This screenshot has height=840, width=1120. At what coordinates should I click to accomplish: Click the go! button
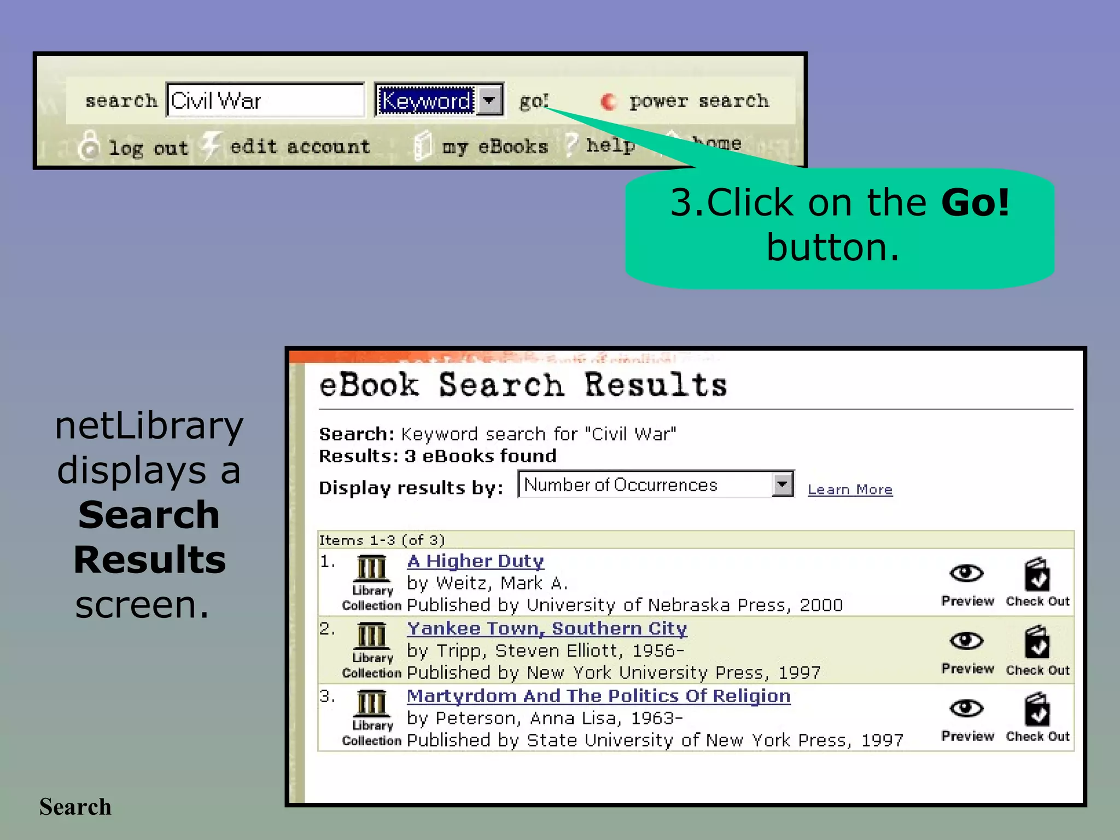point(534,101)
